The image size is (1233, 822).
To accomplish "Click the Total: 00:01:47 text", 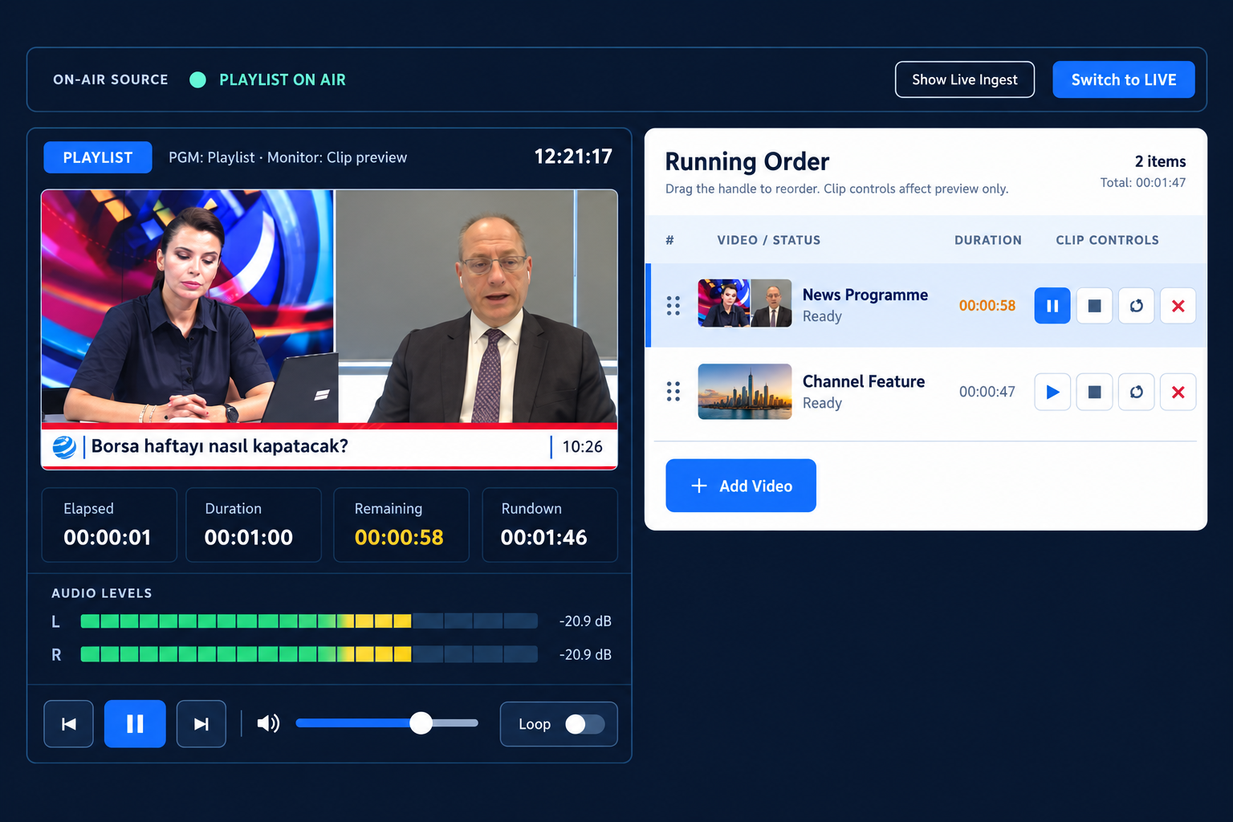I will tap(1142, 183).
